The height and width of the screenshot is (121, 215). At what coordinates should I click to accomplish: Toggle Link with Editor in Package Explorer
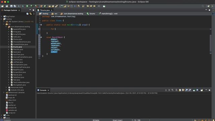coord(31,14)
